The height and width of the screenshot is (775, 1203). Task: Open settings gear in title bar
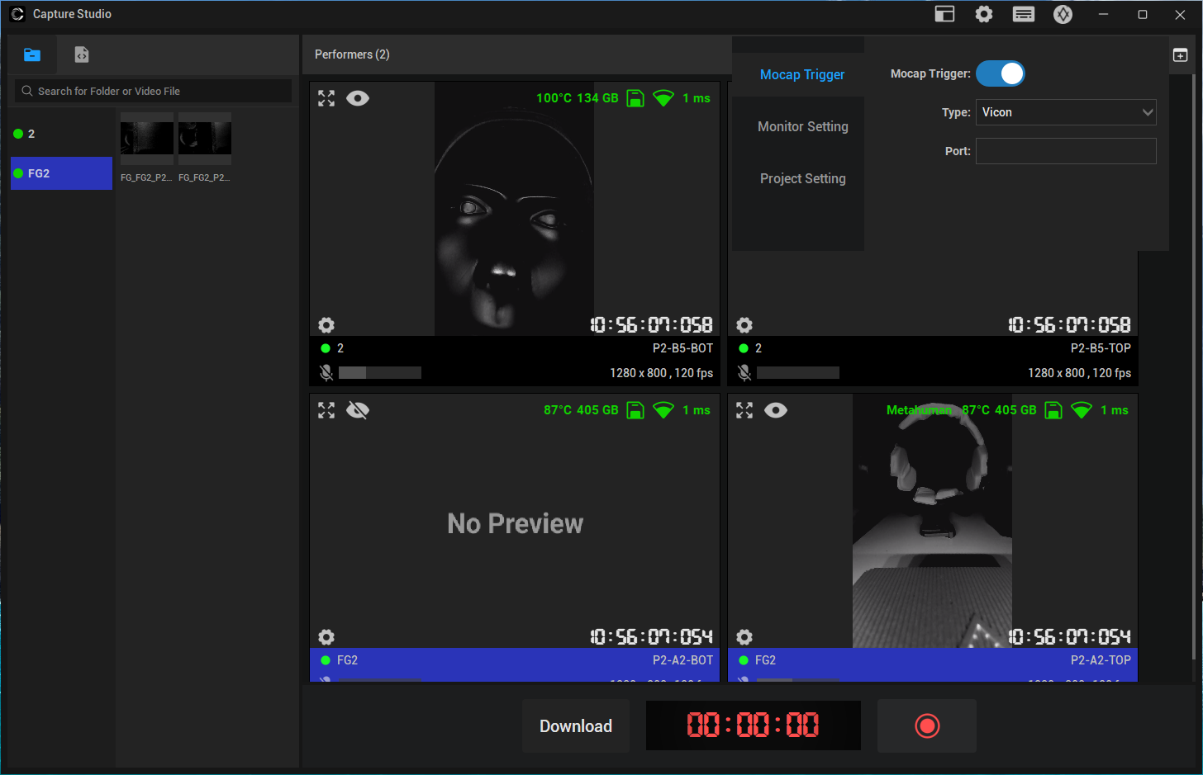click(984, 14)
